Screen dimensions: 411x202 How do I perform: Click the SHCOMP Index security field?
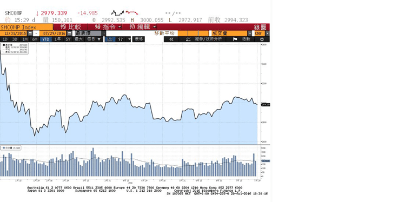(26, 27)
